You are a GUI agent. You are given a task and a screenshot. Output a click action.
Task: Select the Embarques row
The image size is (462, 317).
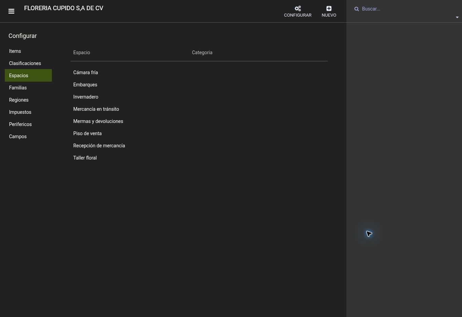(x=199, y=85)
